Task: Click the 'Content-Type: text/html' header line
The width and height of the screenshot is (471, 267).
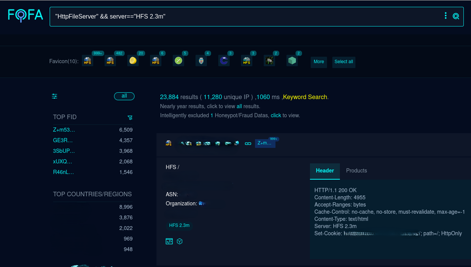Action: pyautogui.click(x=341, y=219)
